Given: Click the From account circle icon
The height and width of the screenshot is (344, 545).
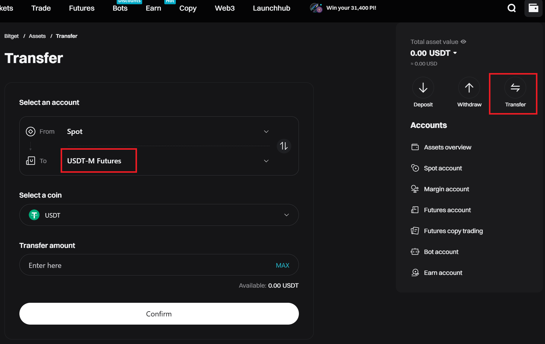Looking at the screenshot, I should 31,132.
